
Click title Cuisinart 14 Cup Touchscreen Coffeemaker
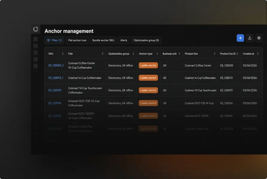tap(85, 90)
